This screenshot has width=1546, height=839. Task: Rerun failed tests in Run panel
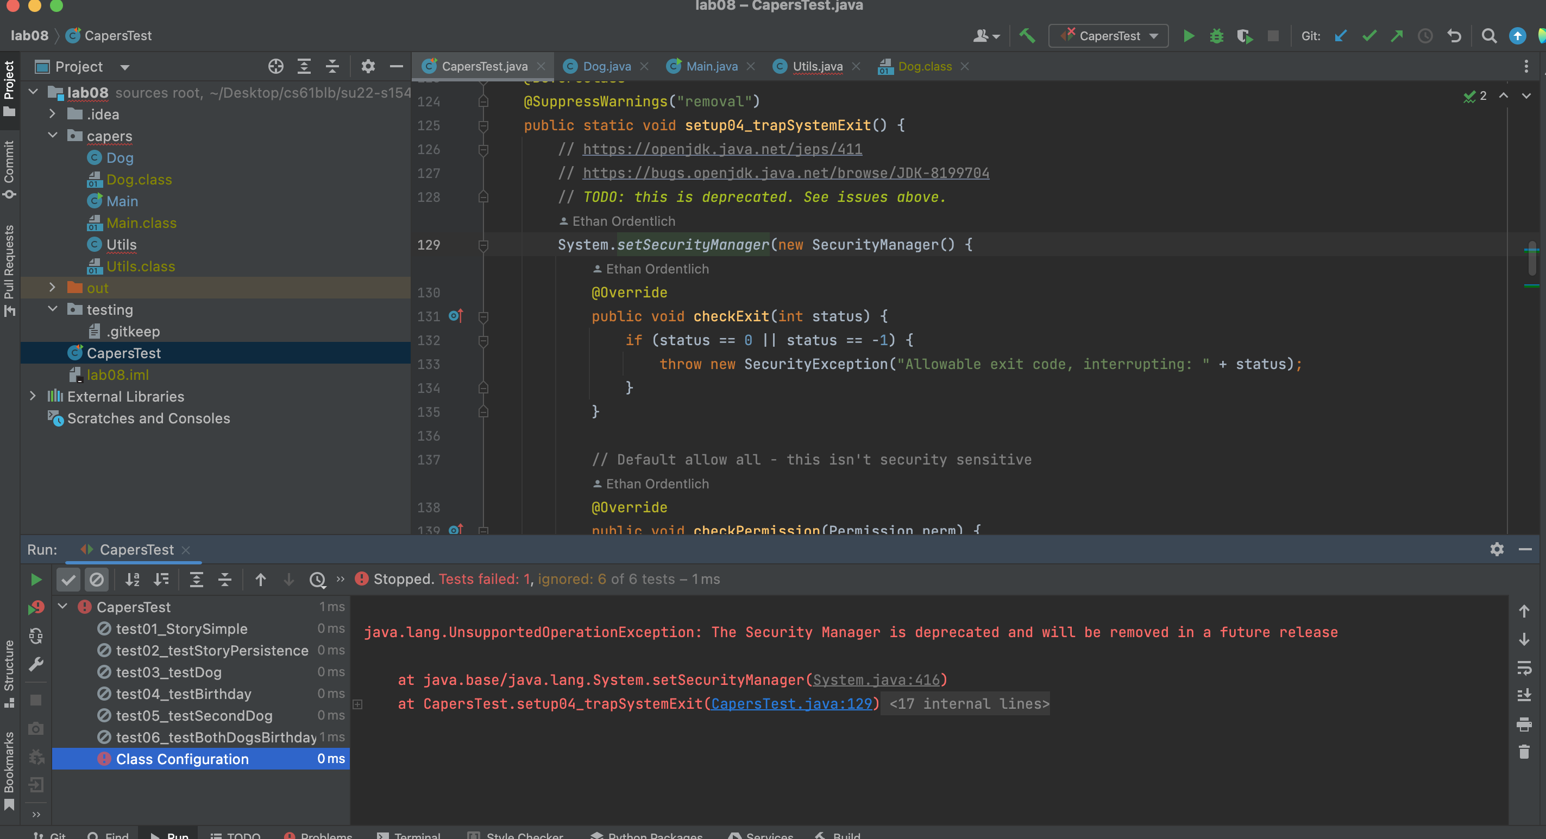pyautogui.click(x=36, y=607)
